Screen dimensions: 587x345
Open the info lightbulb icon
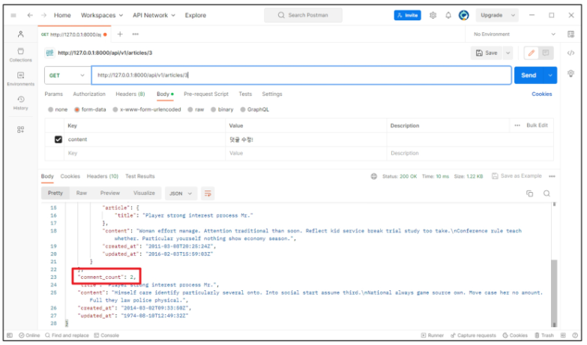pos(571,73)
